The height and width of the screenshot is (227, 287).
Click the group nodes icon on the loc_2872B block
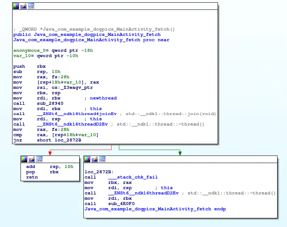102,159
